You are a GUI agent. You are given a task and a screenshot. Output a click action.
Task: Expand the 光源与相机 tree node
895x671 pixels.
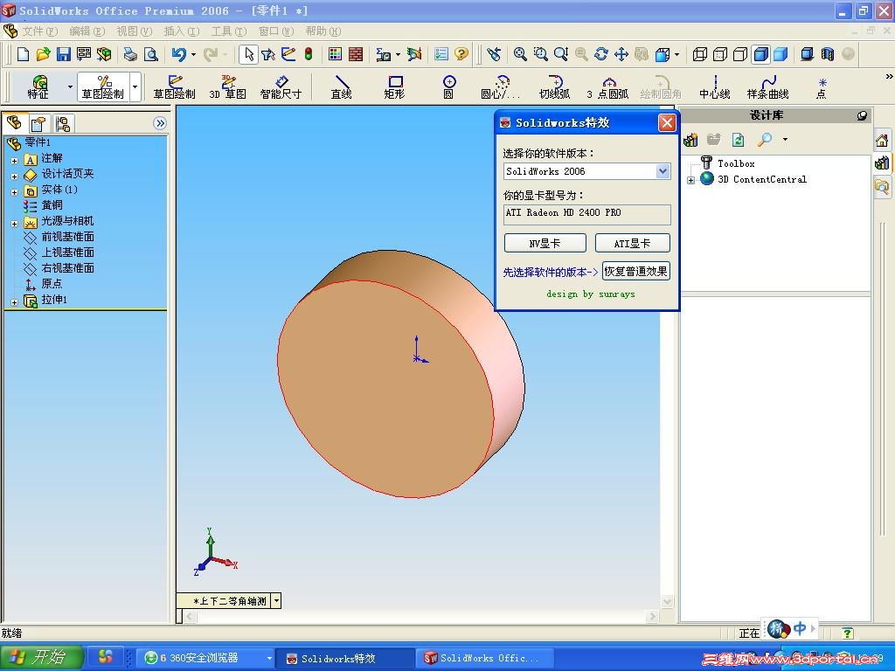(14, 225)
